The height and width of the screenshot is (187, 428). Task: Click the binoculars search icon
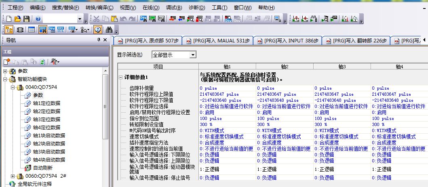(109, 29)
